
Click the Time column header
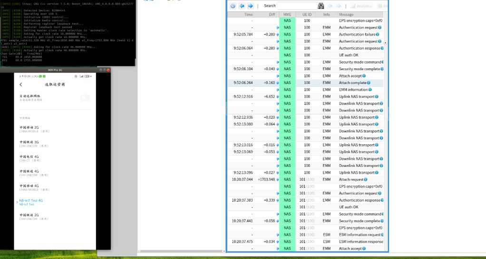click(x=248, y=15)
